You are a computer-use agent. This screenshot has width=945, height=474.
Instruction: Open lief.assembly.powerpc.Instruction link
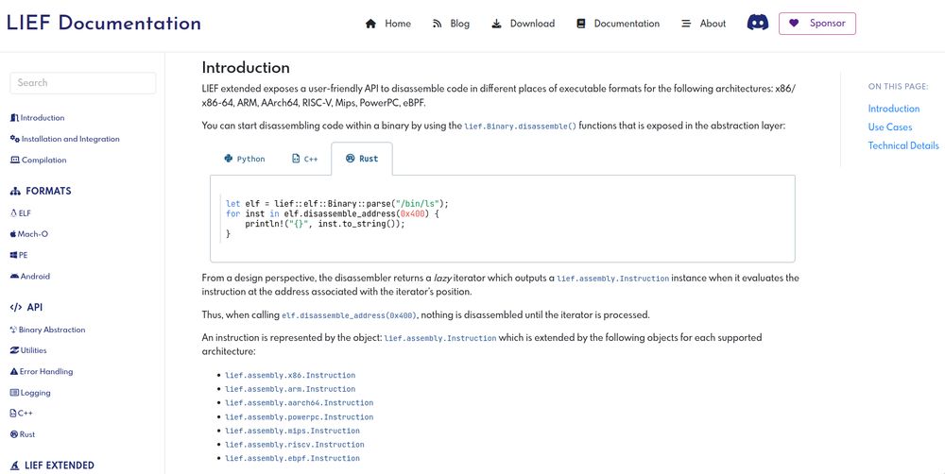coord(299,416)
